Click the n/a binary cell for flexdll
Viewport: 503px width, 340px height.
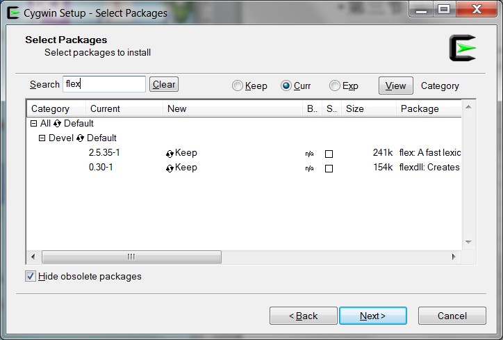(309, 168)
